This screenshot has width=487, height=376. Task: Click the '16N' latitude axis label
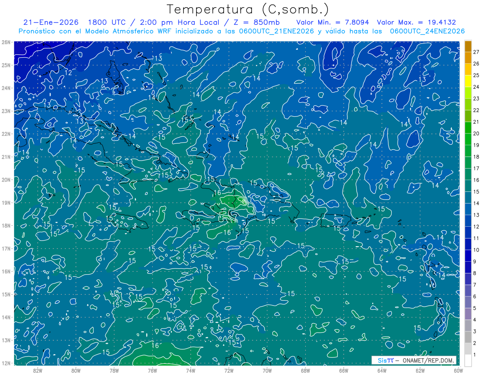(6, 271)
